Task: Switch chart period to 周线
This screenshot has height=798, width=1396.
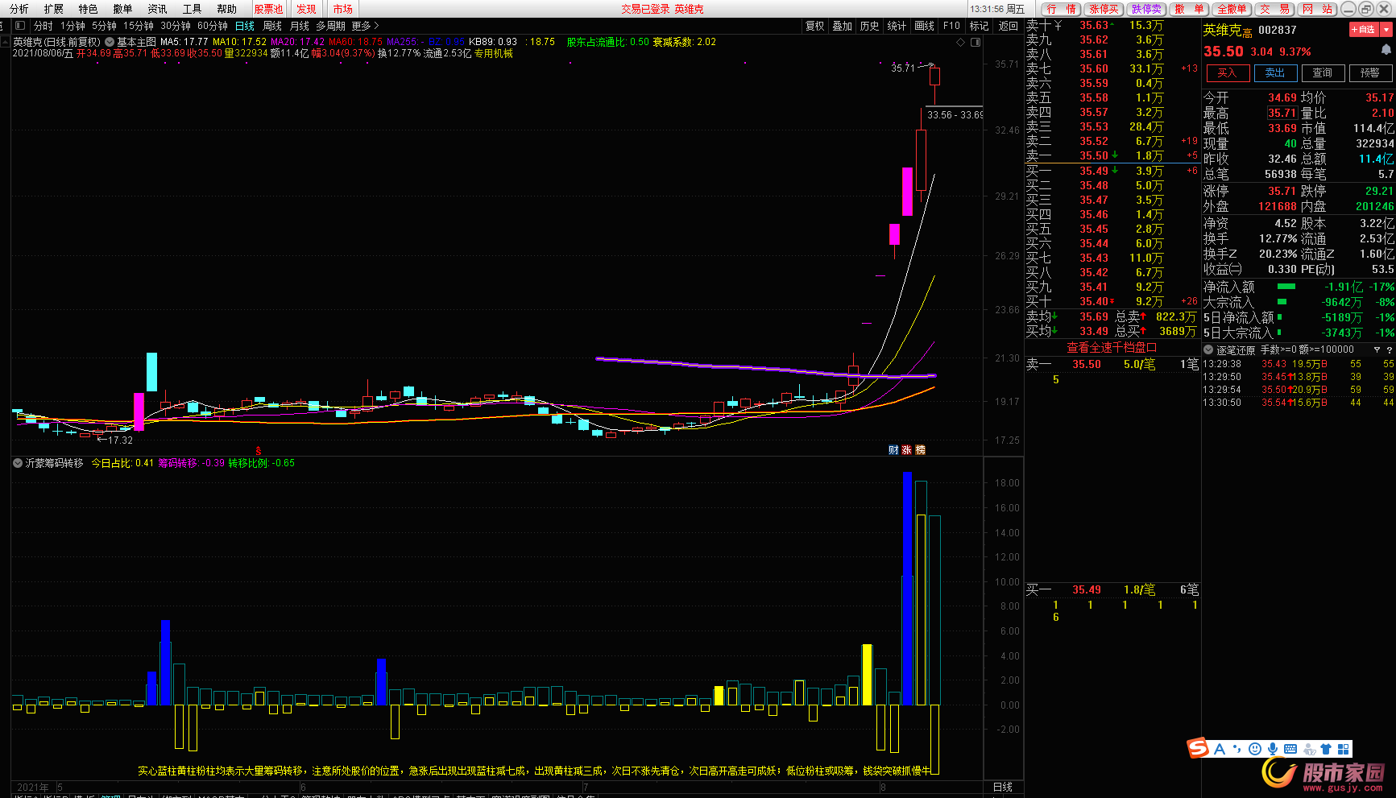Action: 272,26
